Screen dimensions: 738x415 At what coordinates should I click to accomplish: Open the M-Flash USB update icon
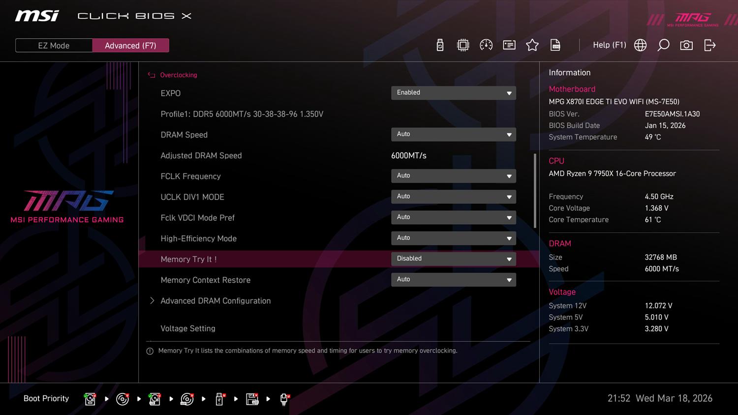[440, 45]
